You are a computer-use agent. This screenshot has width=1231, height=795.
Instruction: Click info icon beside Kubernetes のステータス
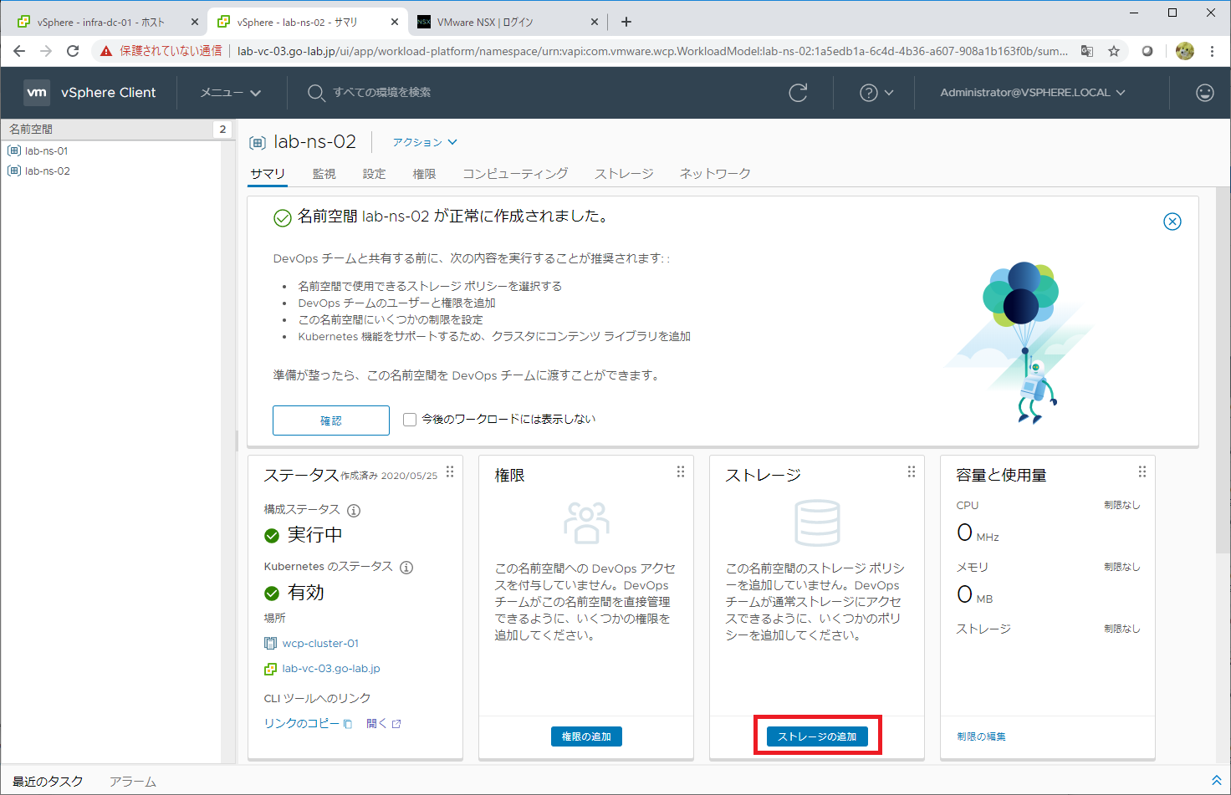pos(406,568)
